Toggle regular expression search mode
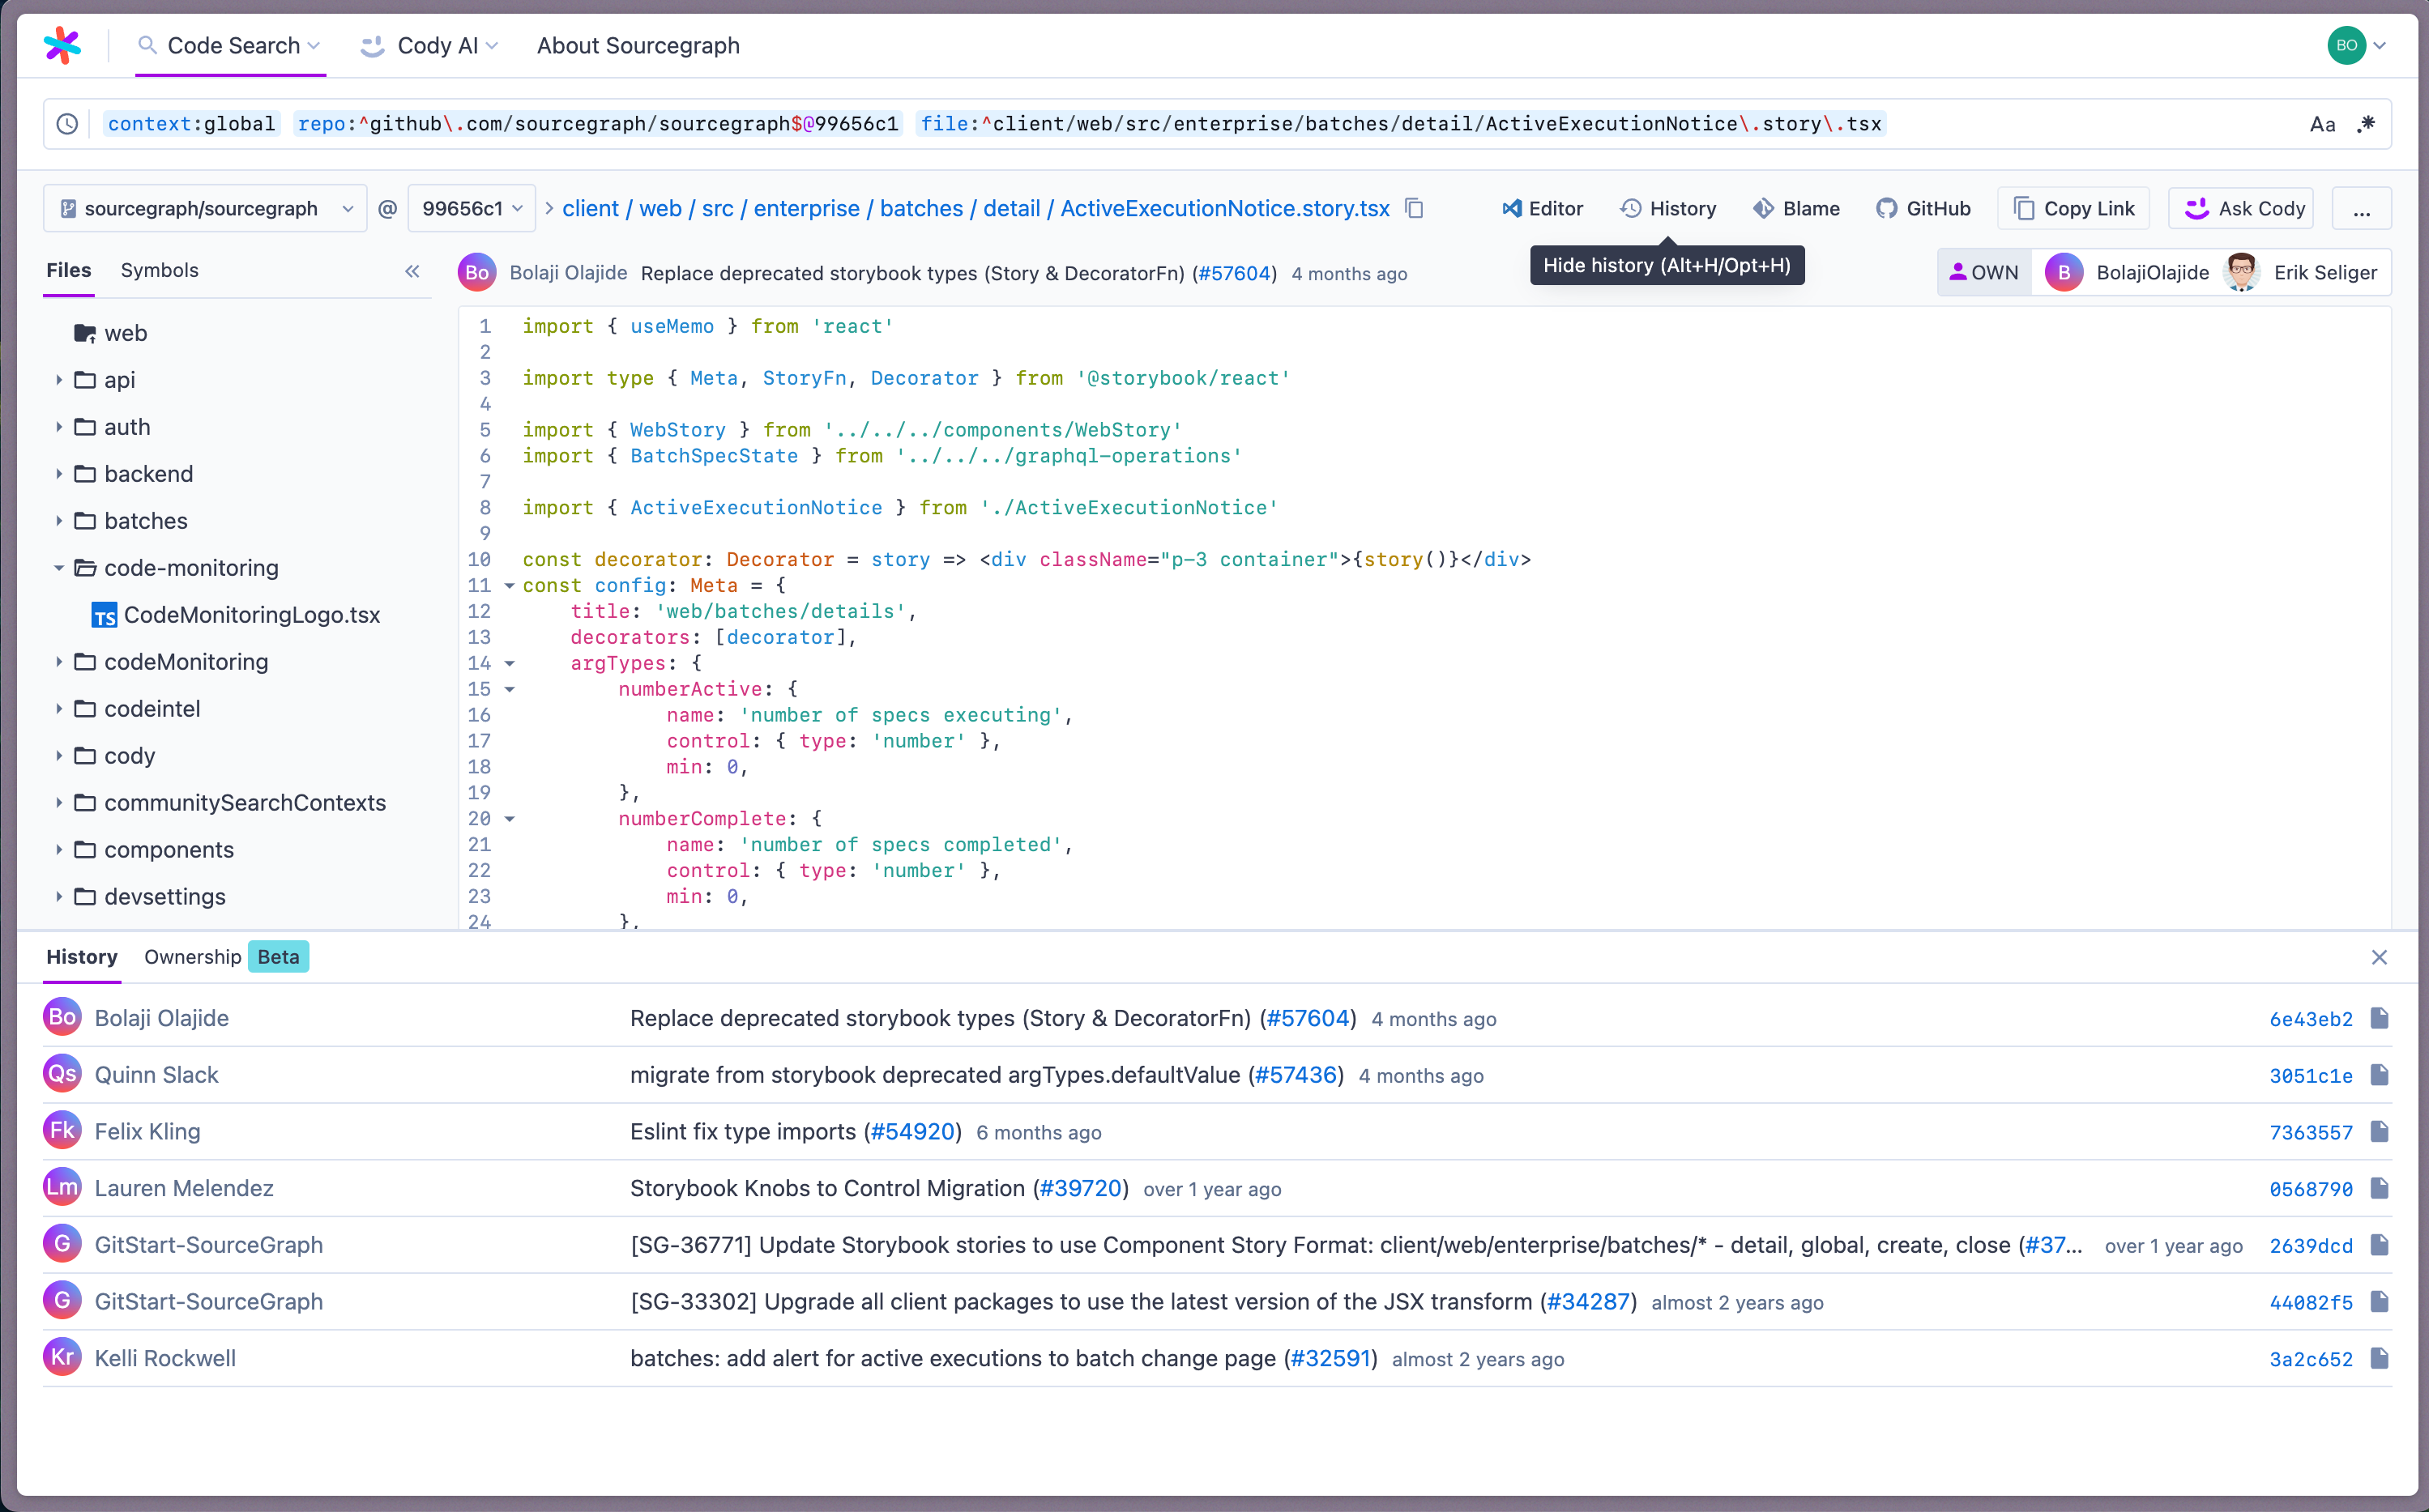This screenshot has height=1512, width=2429. 2366,124
